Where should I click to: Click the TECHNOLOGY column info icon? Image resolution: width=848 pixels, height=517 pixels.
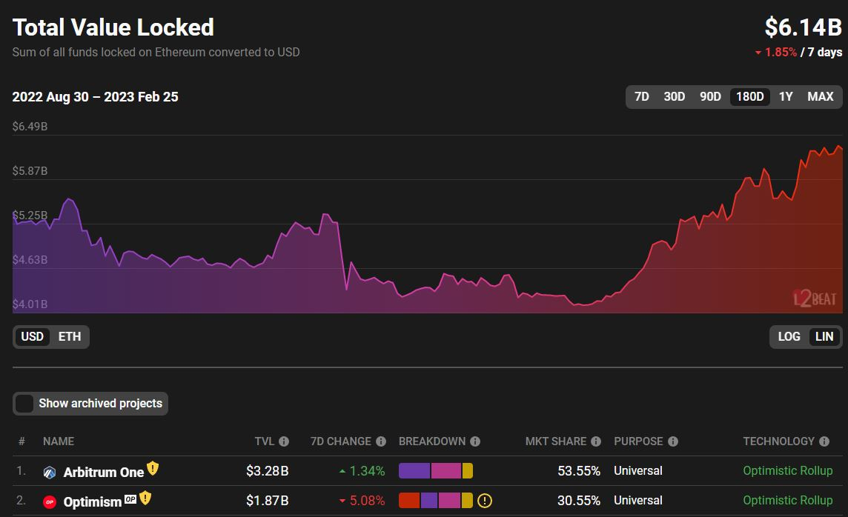tap(824, 441)
